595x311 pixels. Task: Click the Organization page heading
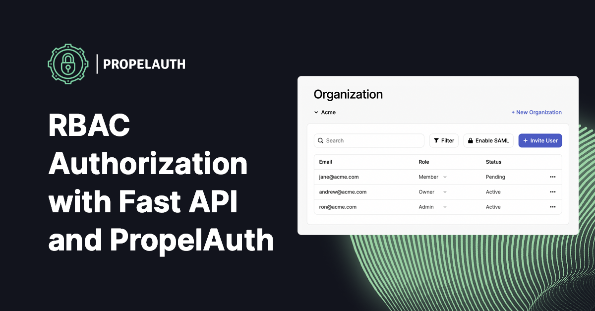click(x=348, y=95)
